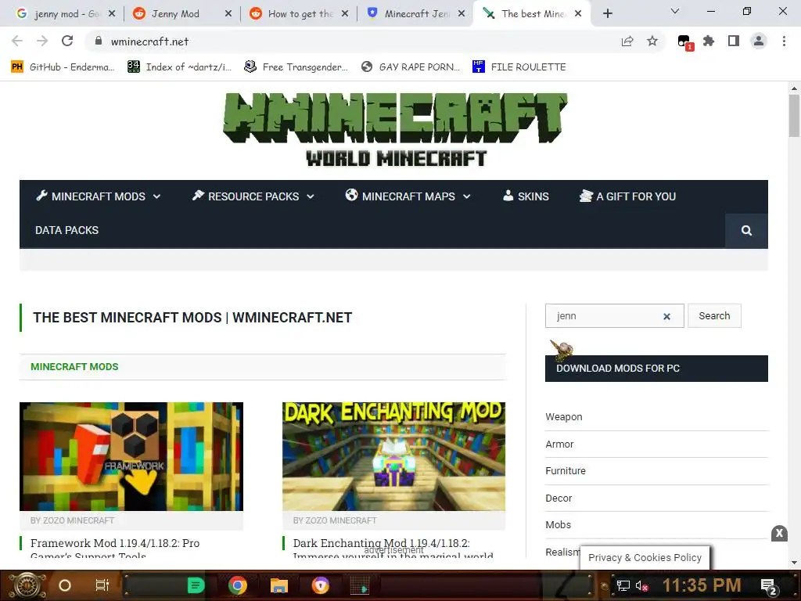
Task: Share this page using the share icon
Action: click(627, 41)
